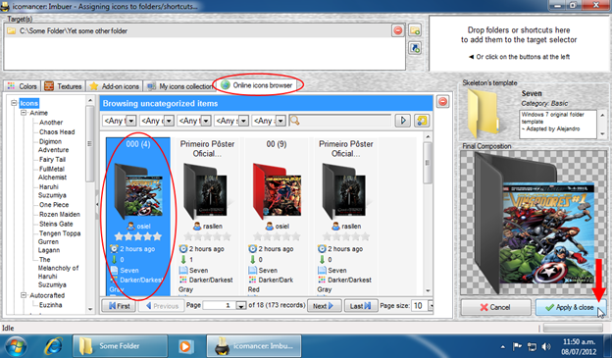
Task: Click the category tree vertical scrollbar thumb
Action: coord(90,143)
